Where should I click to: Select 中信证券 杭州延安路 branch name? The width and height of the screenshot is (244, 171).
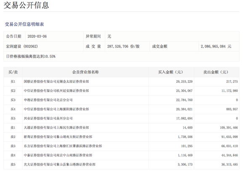(56, 91)
